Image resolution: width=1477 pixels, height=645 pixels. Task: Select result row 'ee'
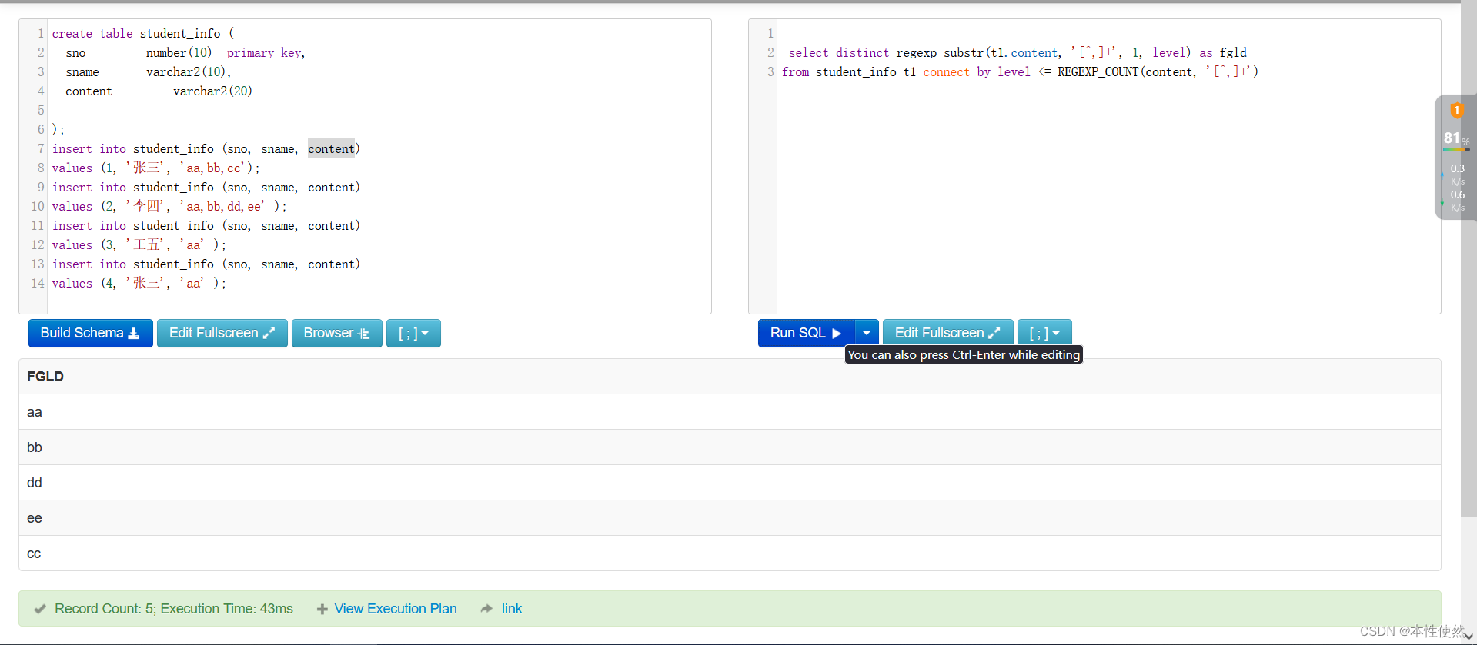click(730, 518)
